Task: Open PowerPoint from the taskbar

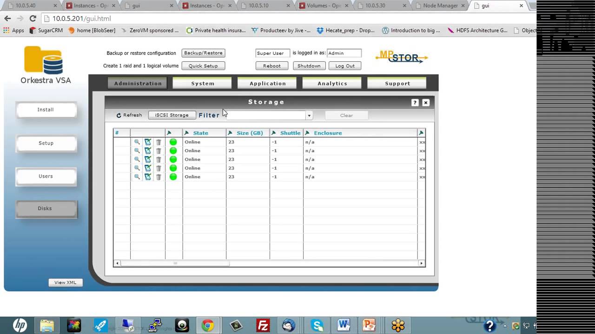Action: [x=370, y=325]
